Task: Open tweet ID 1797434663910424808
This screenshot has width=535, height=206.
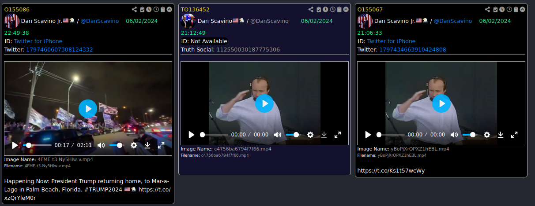Action: (x=413, y=50)
